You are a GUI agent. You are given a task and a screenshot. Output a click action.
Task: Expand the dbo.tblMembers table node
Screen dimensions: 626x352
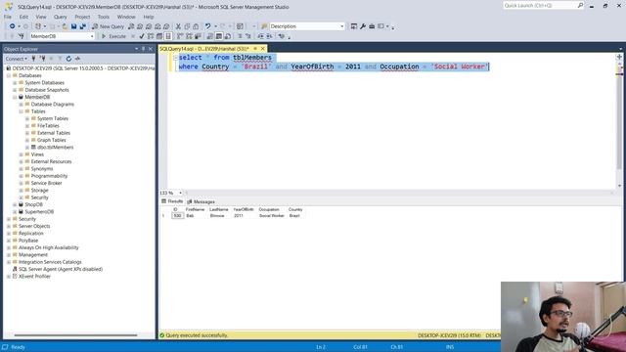click(x=27, y=148)
